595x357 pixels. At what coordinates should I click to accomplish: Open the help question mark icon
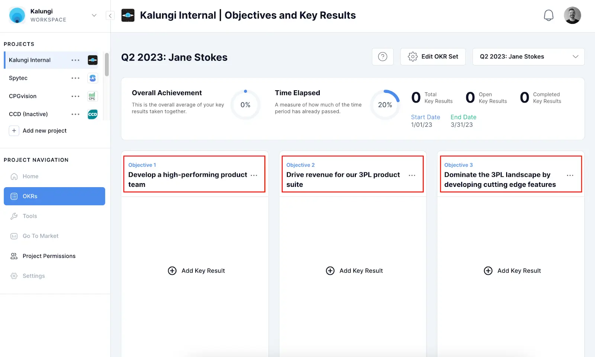coord(383,57)
